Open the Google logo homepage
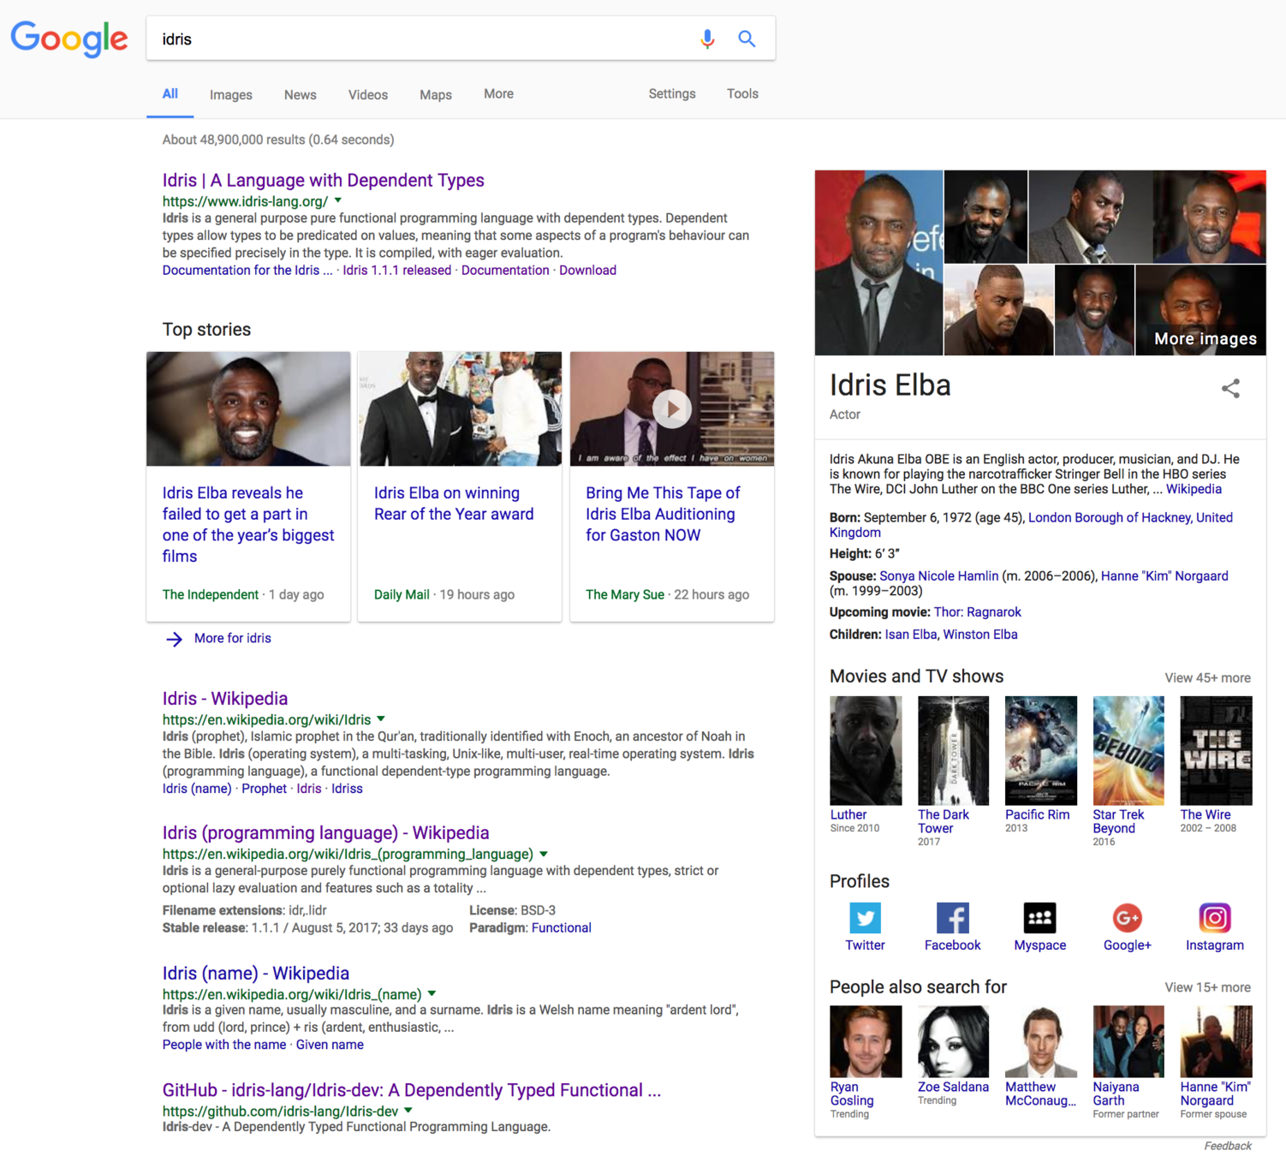 click(69, 39)
